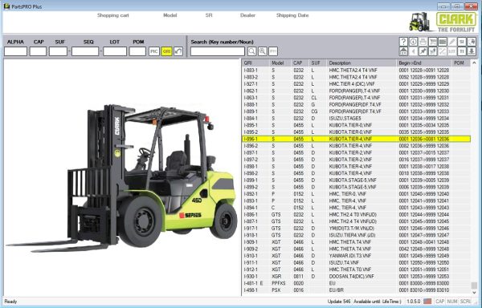The height and width of the screenshot is (308, 482).
Task: Sort by the Model column header
Action: (280, 63)
